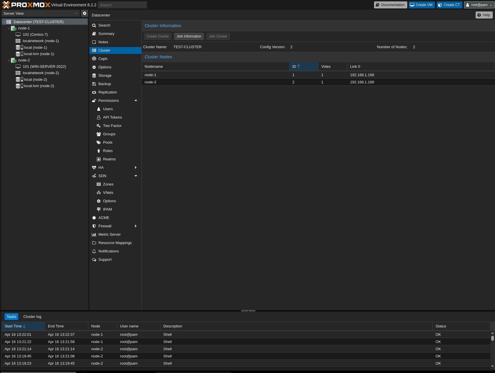Select the 101 (WIN-SERVER-2022) virtual machine
Image resolution: width=495 pixels, height=373 pixels.
(44, 66)
